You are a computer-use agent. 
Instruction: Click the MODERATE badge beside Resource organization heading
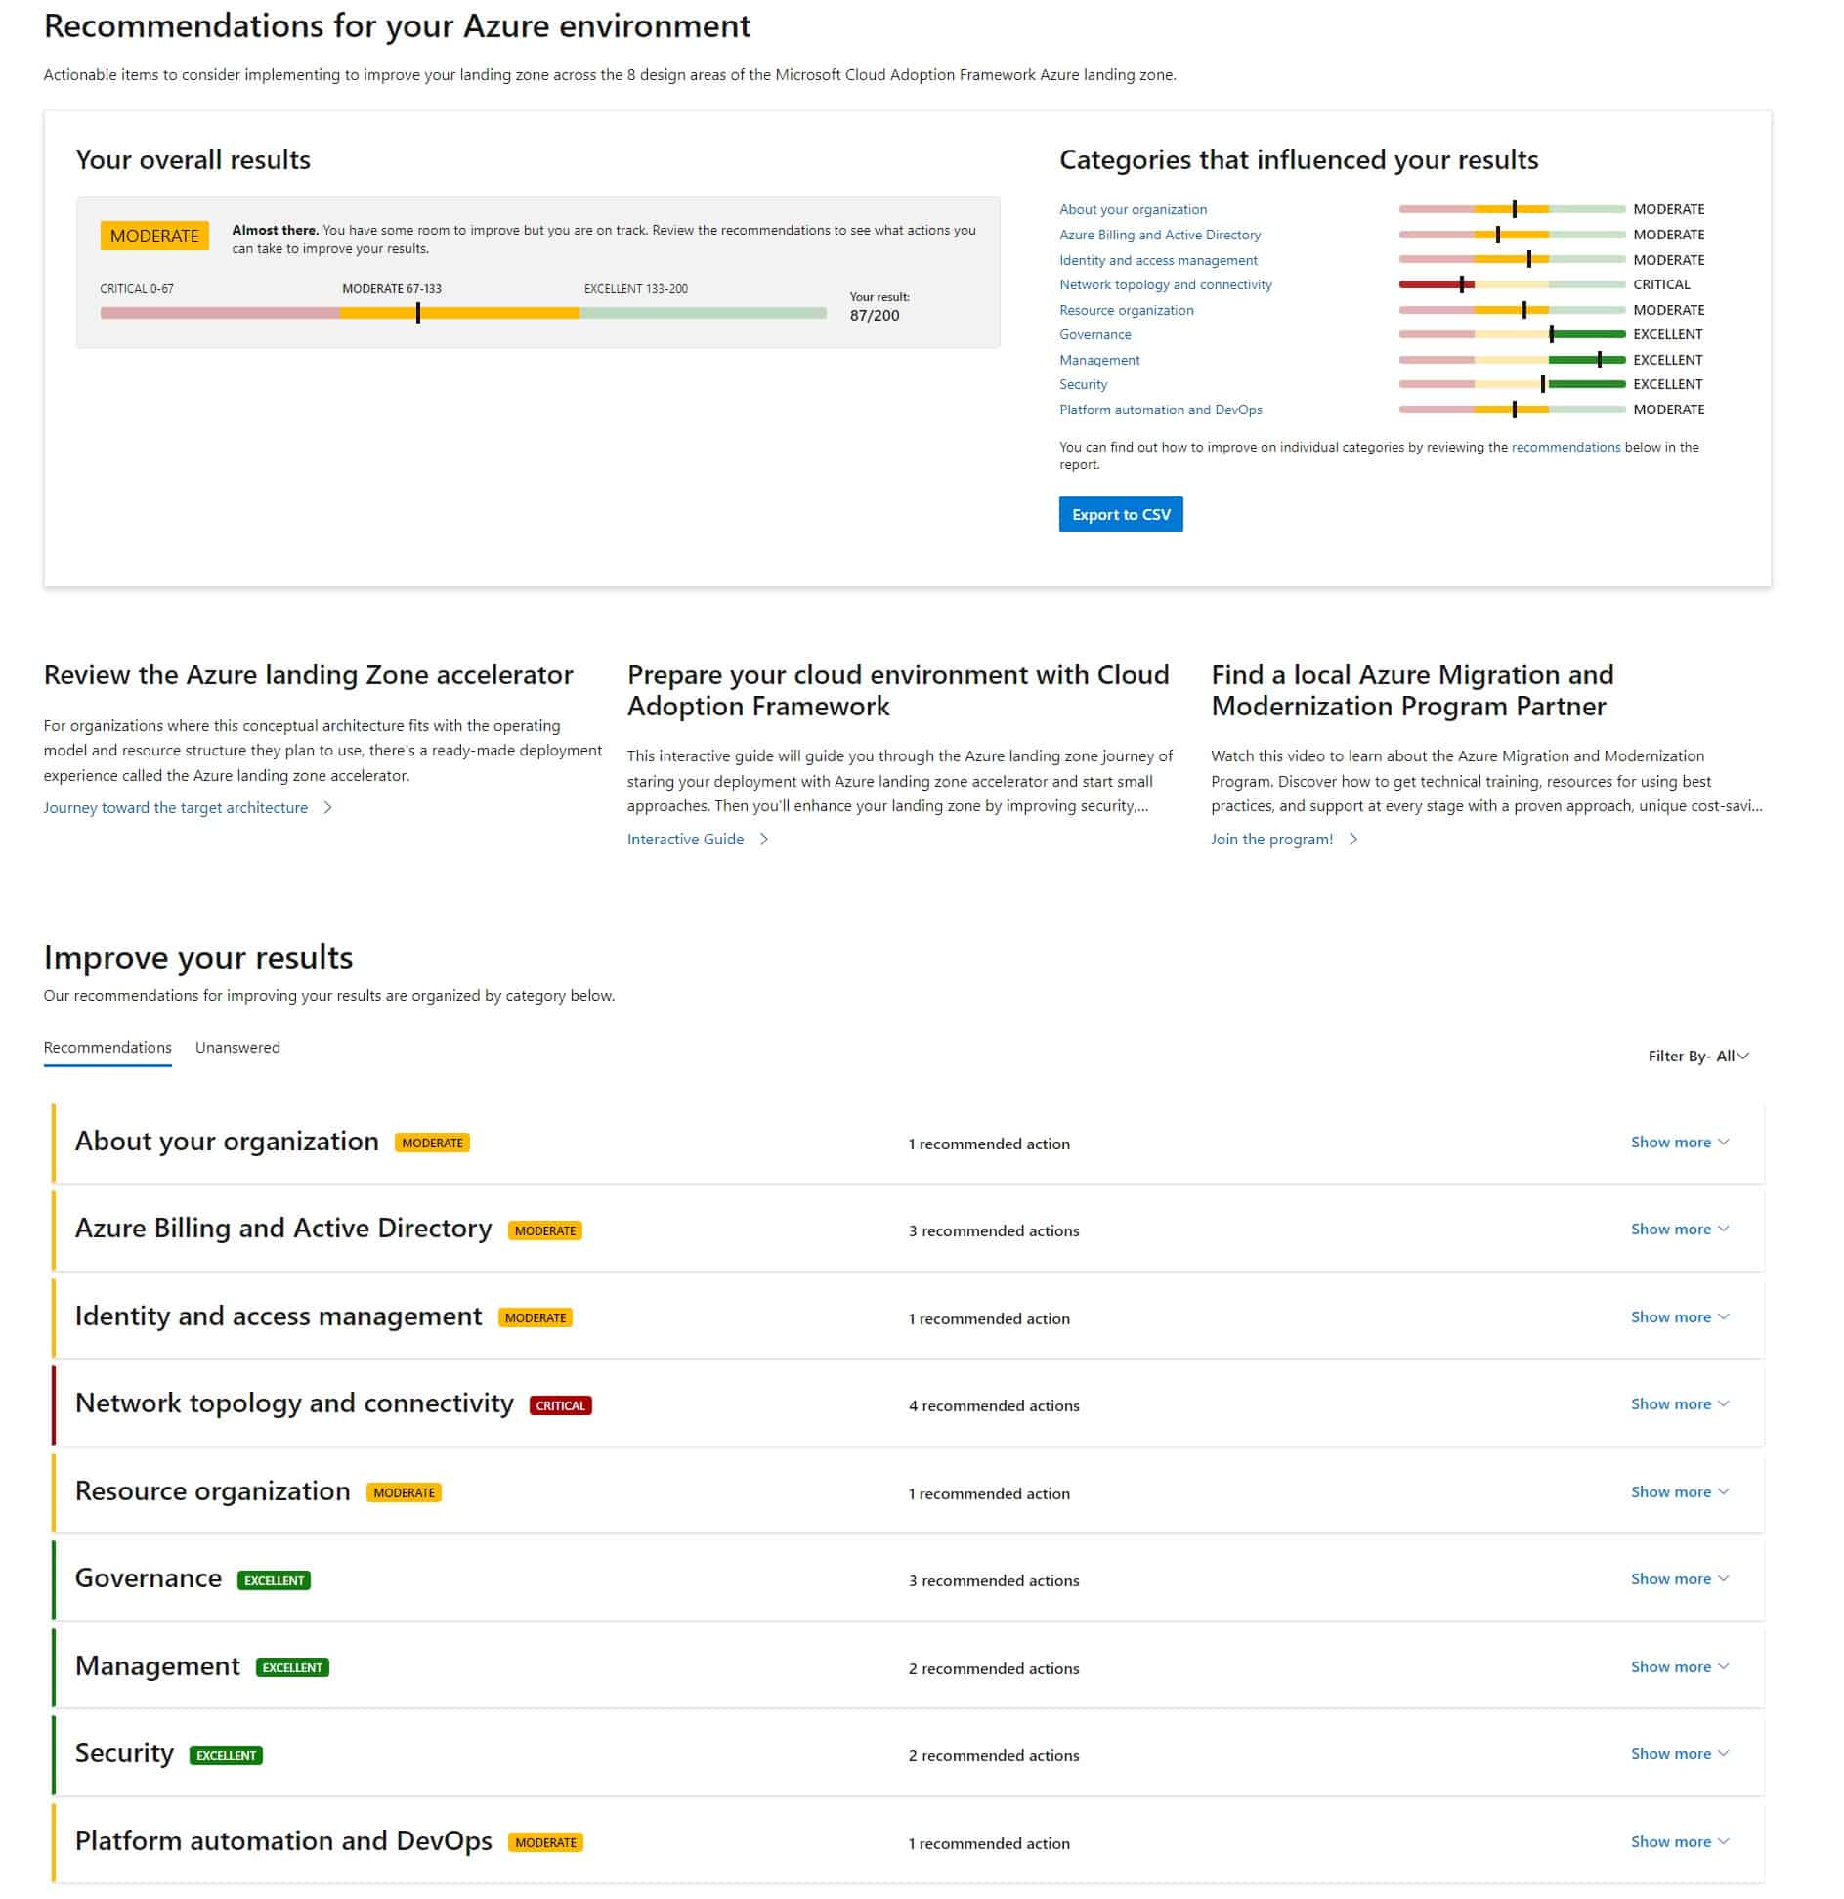[404, 1492]
